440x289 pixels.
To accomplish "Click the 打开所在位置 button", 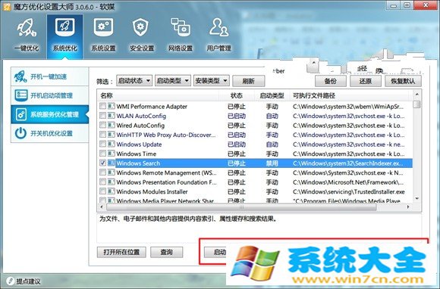I will pyautogui.click(x=121, y=252).
